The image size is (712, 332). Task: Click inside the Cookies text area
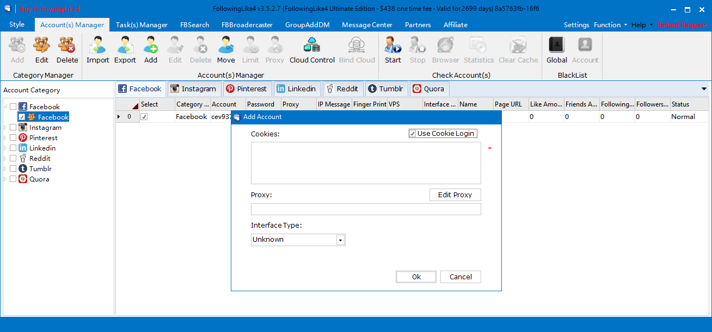[x=366, y=164]
